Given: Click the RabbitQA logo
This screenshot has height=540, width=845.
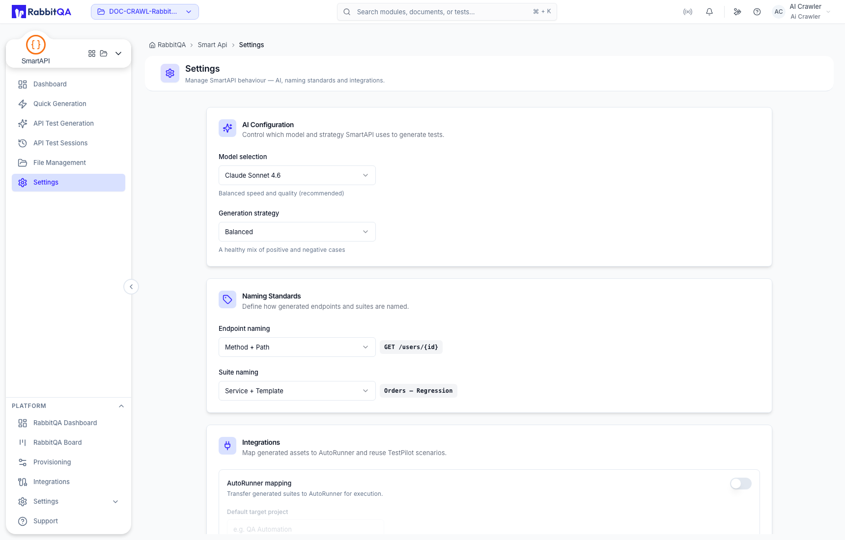Looking at the screenshot, I should point(41,12).
